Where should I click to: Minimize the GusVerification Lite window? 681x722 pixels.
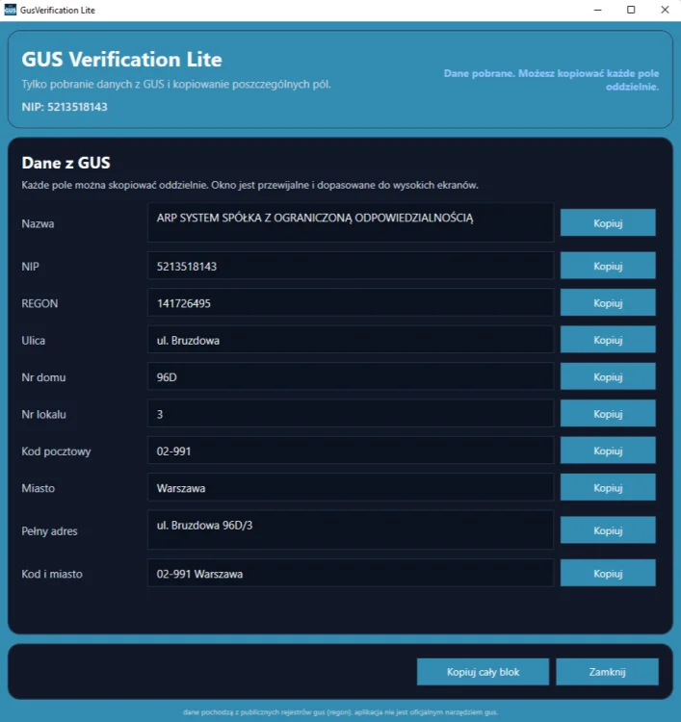[597, 10]
